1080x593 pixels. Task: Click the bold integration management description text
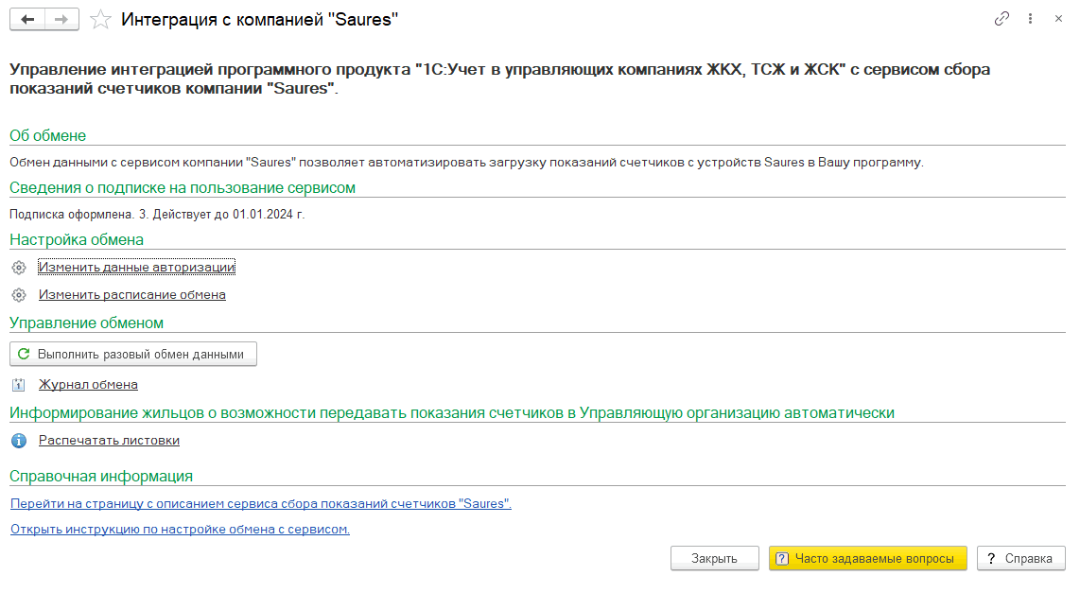click(x=500, y=78)
